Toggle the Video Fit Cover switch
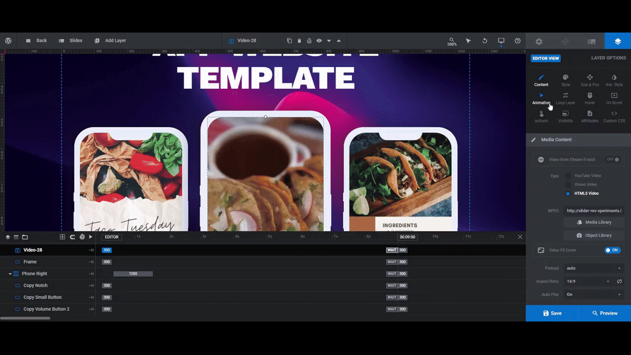631x355 pixels. [612, 250]
